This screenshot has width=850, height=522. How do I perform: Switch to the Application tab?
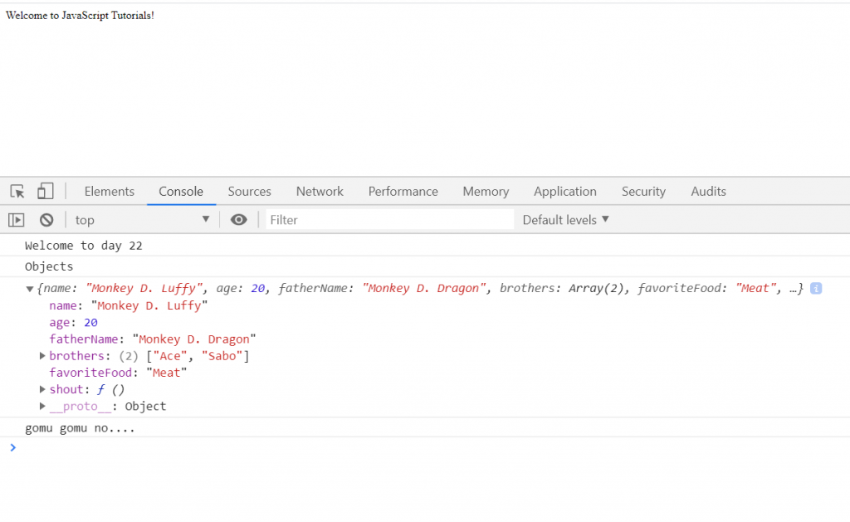pyautogui.click(x=564, y=192)
